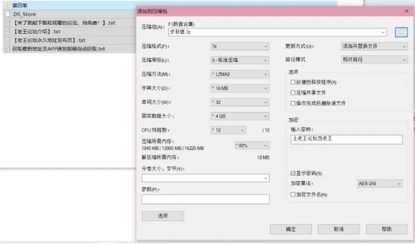Open the 路径模式 相对路径 dropdown

374,60
